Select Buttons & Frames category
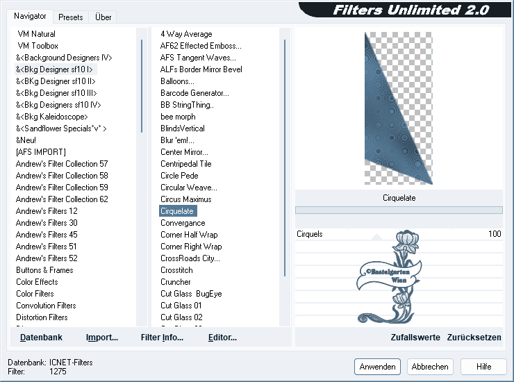Viewport: 514px width, 382px height. coord(44,270)
